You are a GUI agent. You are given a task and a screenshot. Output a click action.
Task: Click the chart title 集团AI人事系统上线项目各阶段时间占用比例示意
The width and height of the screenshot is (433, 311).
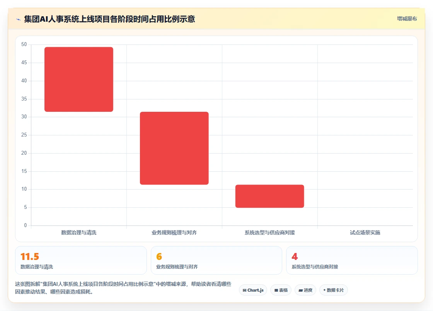[x=110, y=19]
